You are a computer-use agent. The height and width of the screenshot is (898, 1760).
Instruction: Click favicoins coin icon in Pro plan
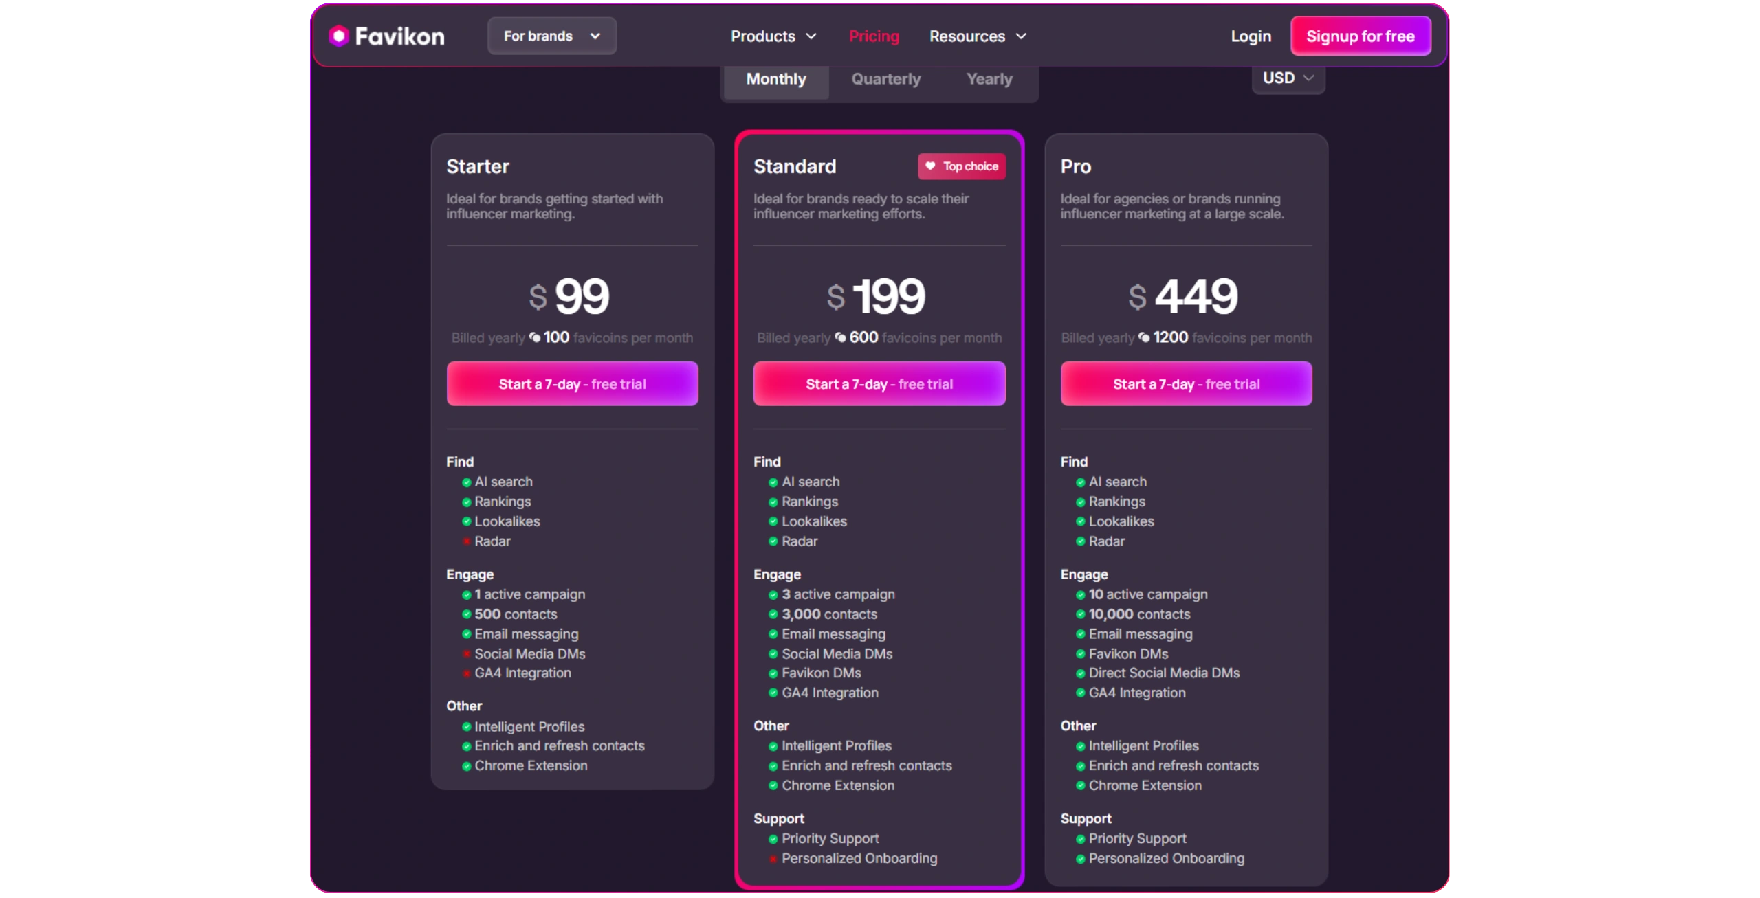1144,337
